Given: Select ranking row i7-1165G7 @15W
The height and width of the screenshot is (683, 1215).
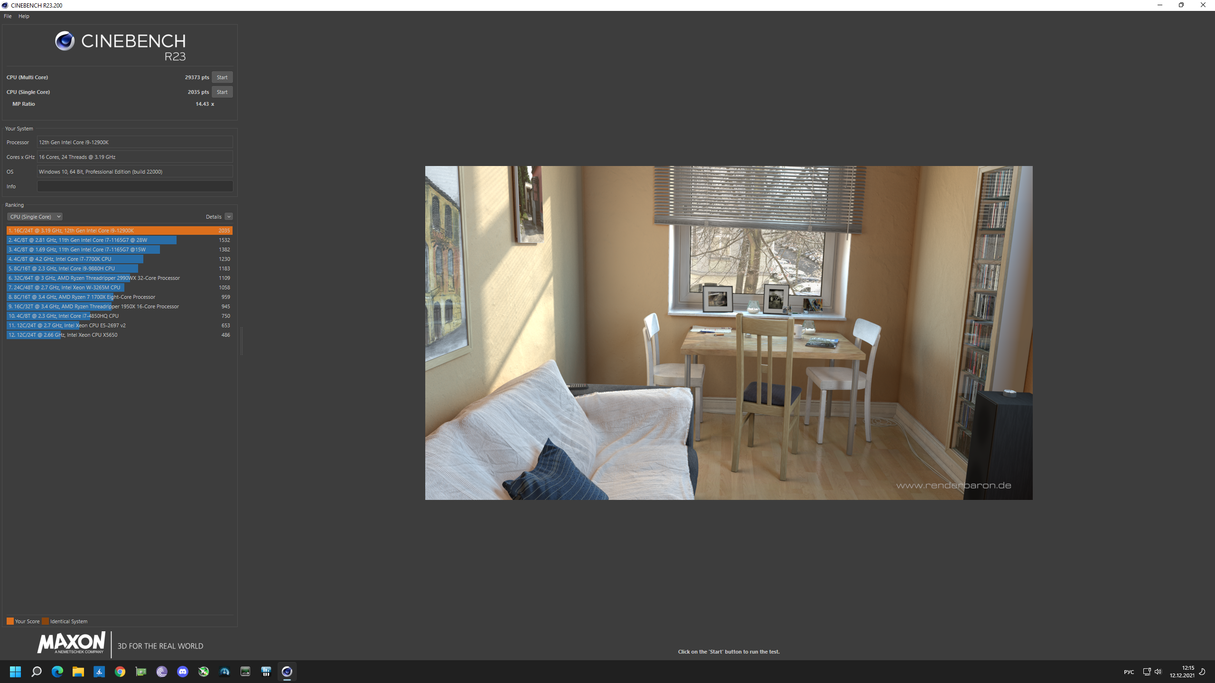Looking at the screenshot, I should 120,249.
